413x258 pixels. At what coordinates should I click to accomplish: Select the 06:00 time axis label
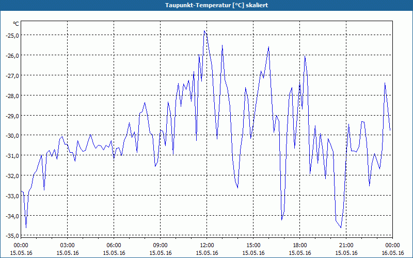pyautogui.click(x=114, y=246)
